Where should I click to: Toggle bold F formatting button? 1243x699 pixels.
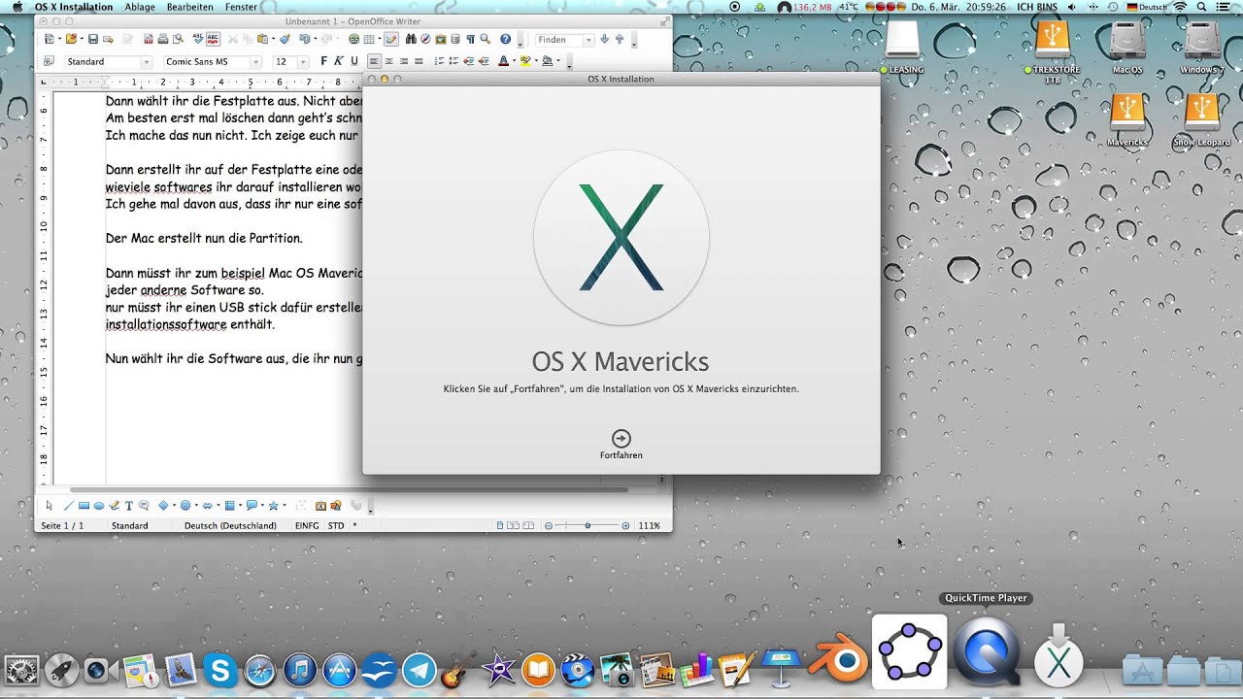pyautogui.click(x=323, y=61)
